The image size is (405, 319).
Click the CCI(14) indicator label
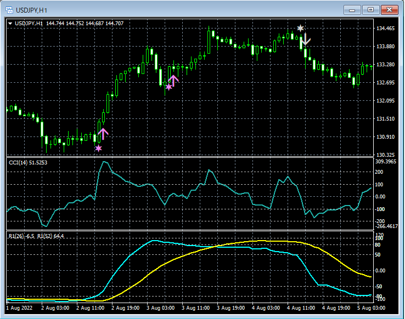coord(27,163)
